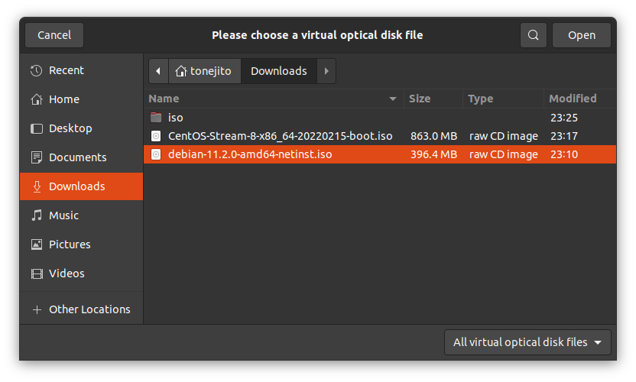Click the disc icon beside CentOS ISO file
636x382 pixels.
pyautogui.click(x=156, y=136)
